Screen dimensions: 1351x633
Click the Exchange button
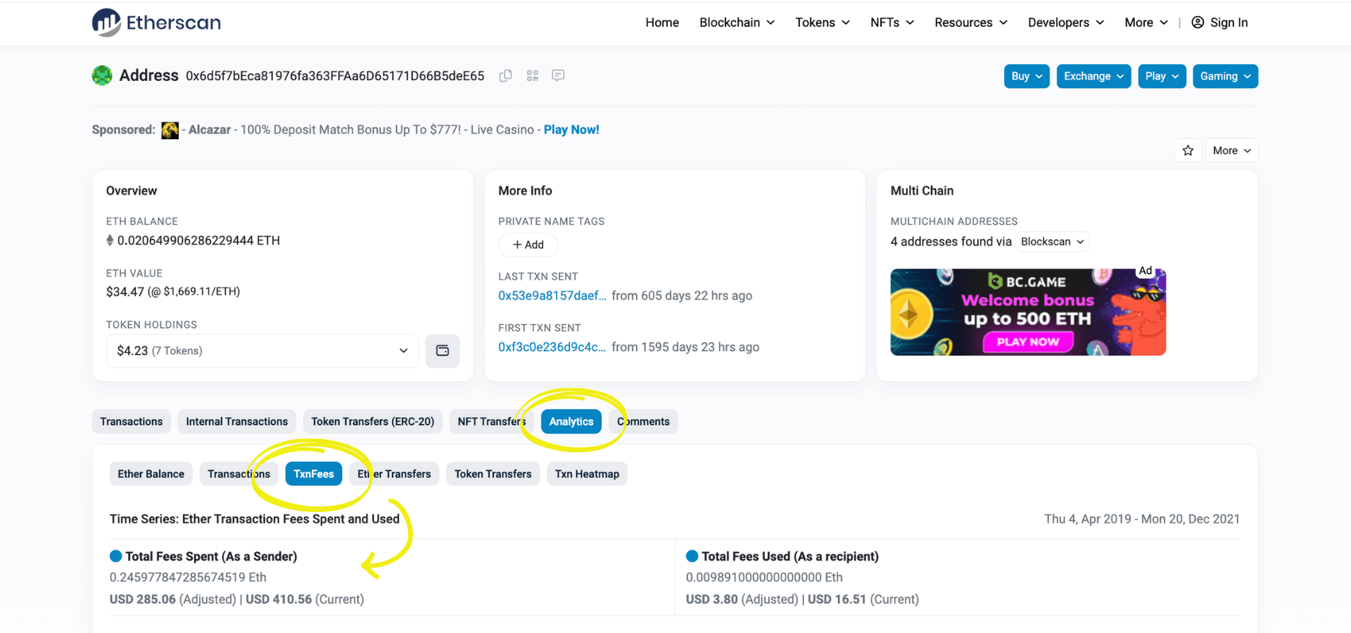(x=1093, y=76)
